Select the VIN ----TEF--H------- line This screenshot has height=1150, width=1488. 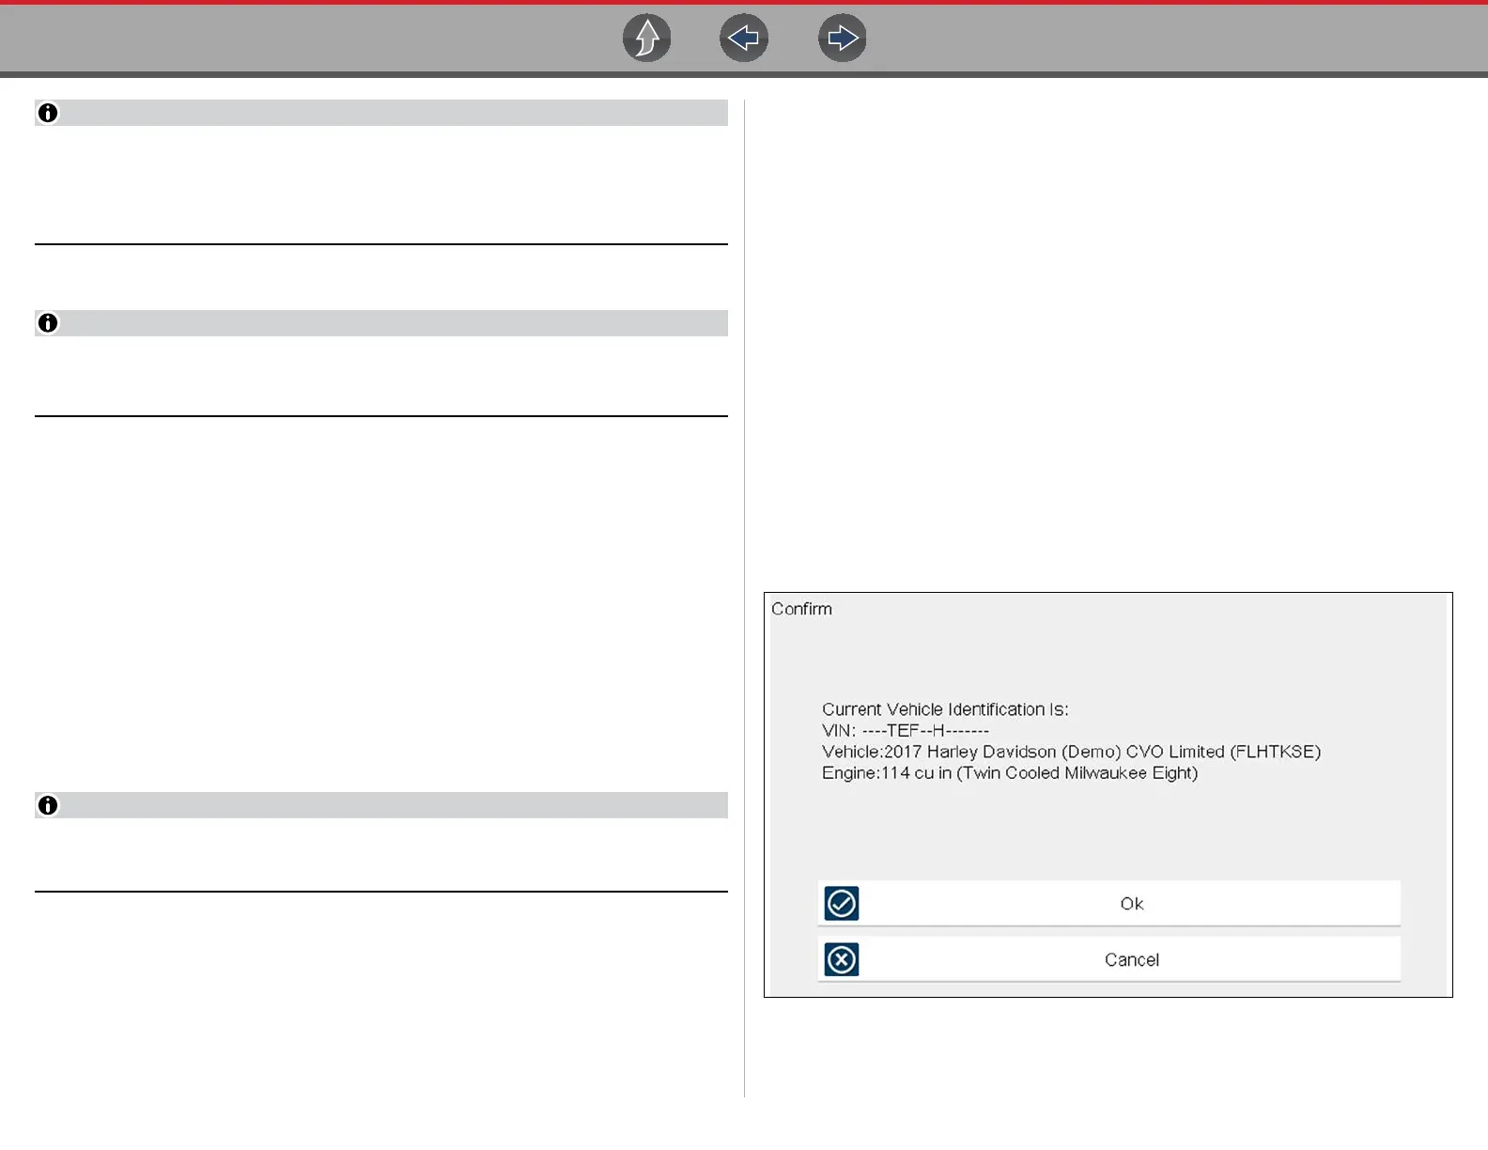[906, 731]
